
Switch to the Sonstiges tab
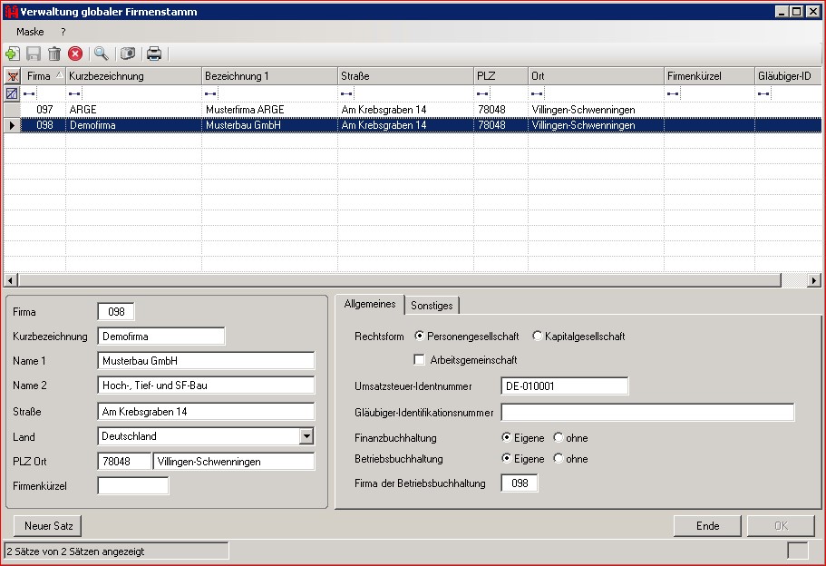(432, 306)
